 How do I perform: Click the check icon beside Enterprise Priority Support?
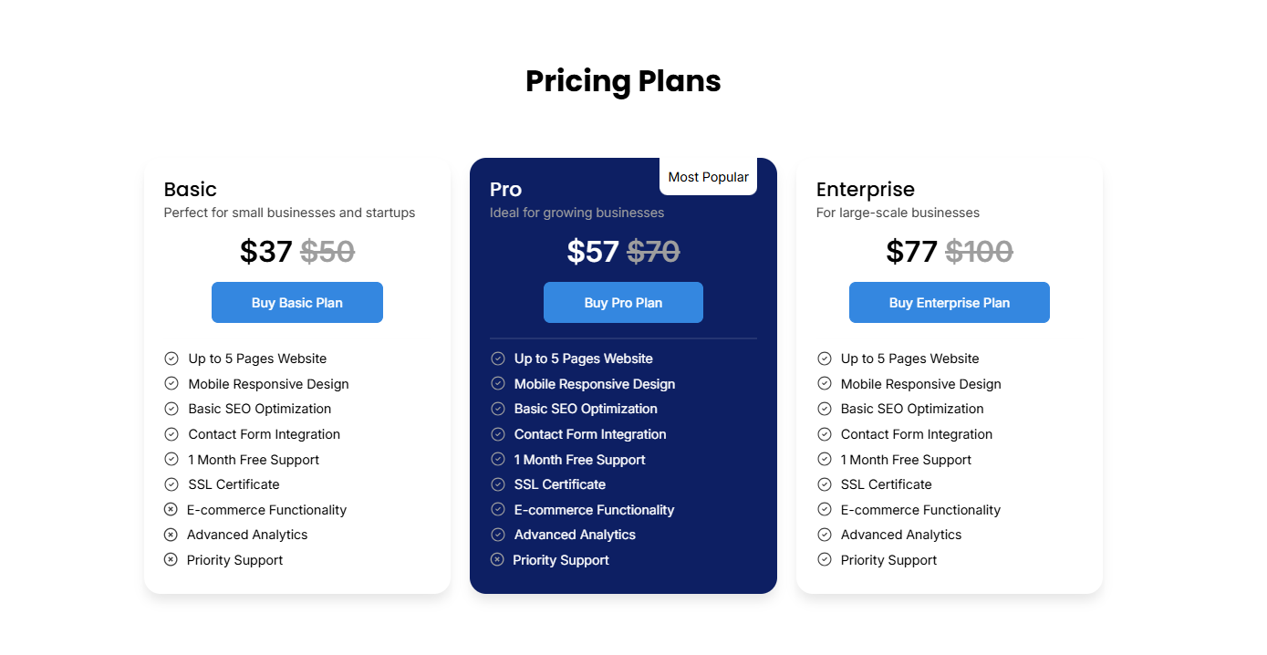pos(825,560)
